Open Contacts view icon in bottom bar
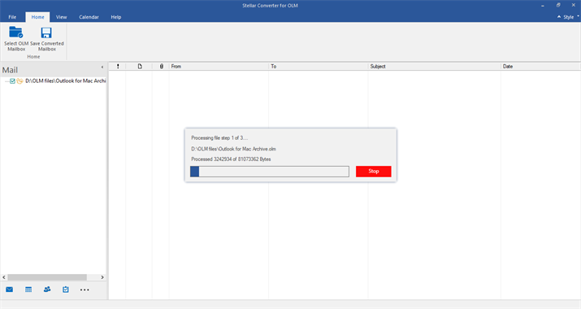This screenshot has width=581, height=309. [x=47, y=289]
